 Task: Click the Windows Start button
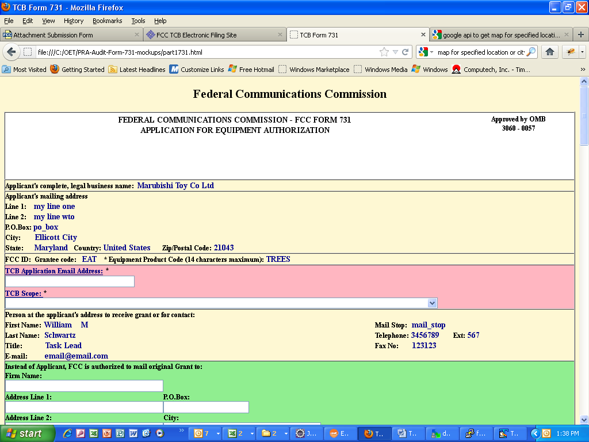coord(28,433)
